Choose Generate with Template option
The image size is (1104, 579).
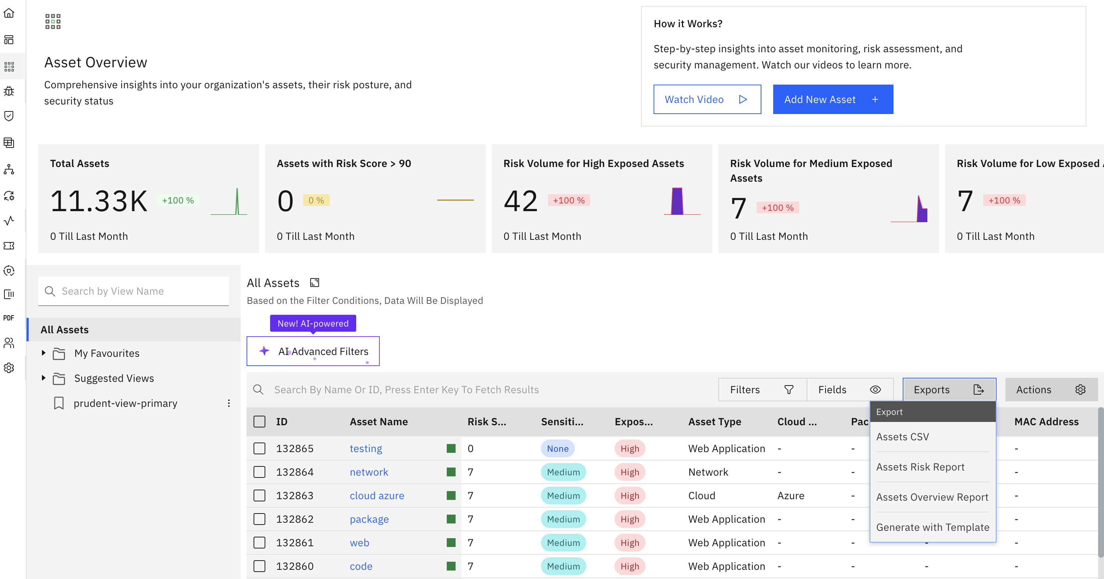[933, 527]
